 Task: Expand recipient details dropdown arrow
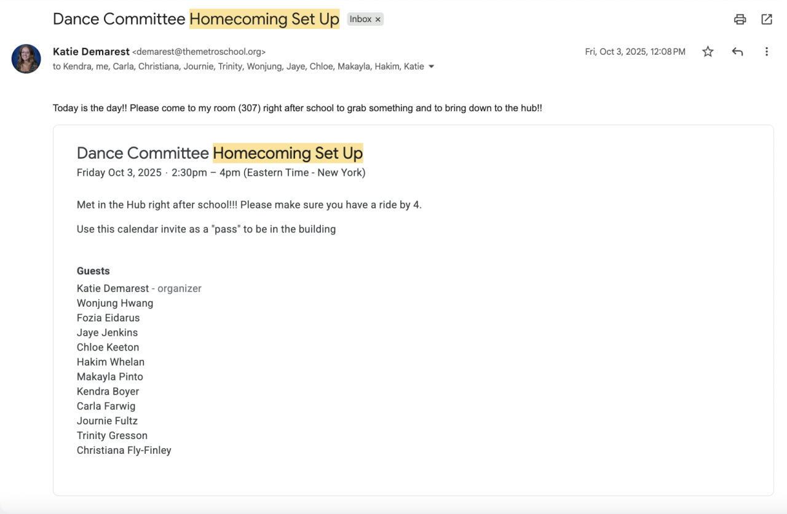(432, 66)
